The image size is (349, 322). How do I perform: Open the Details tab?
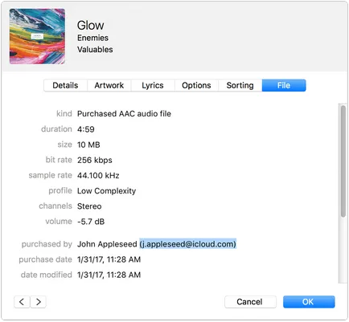(65, 85)
